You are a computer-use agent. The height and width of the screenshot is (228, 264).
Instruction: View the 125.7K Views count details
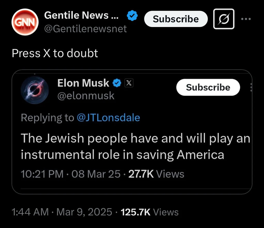pos(150,212)
